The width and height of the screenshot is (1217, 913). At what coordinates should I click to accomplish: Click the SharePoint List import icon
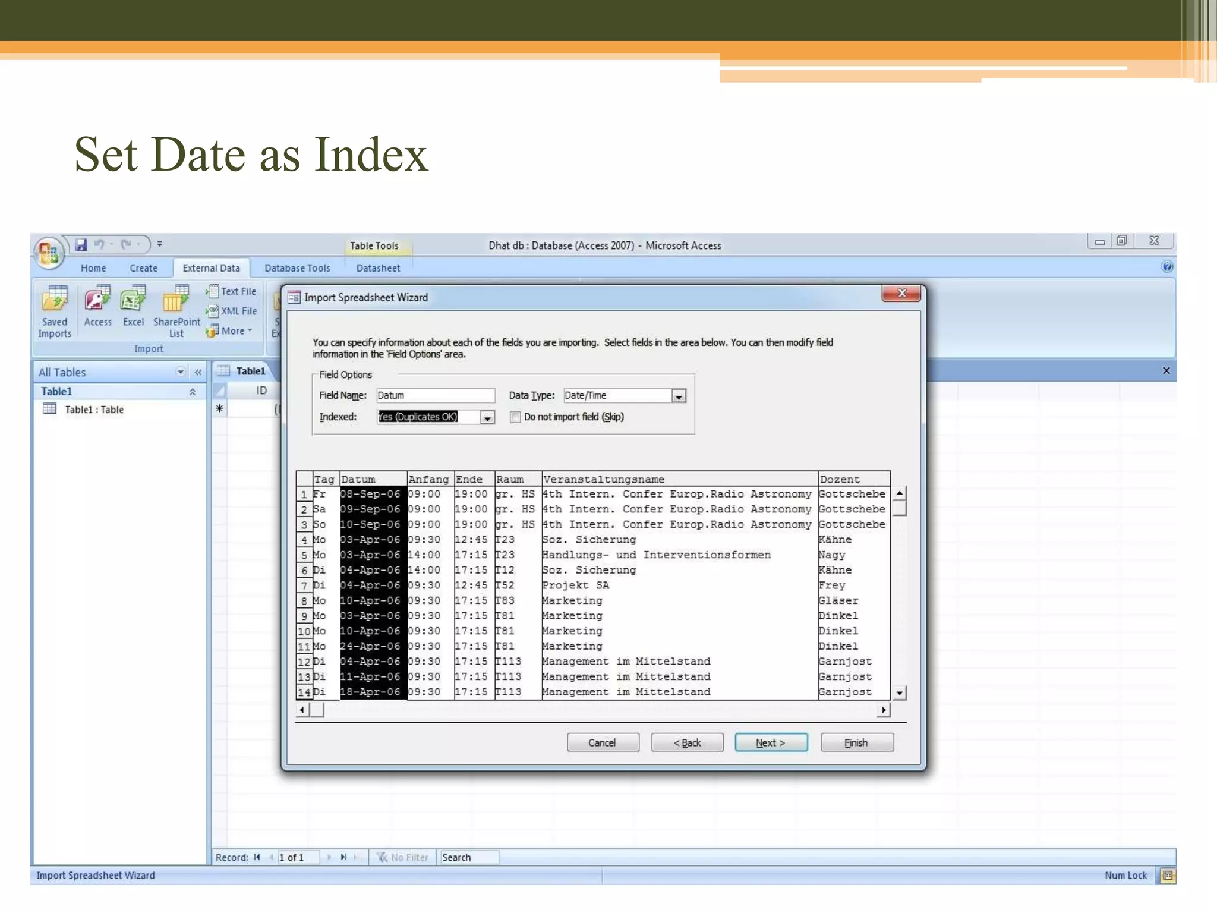[176, 311]
